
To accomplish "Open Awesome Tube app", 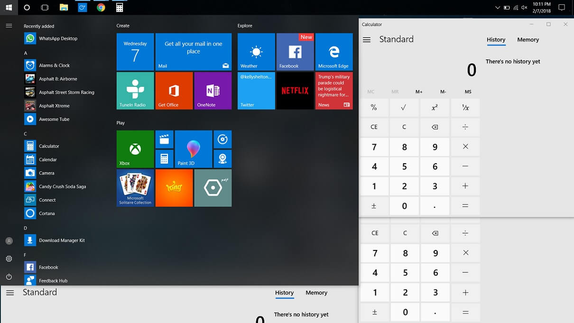I will click(47, 119).
